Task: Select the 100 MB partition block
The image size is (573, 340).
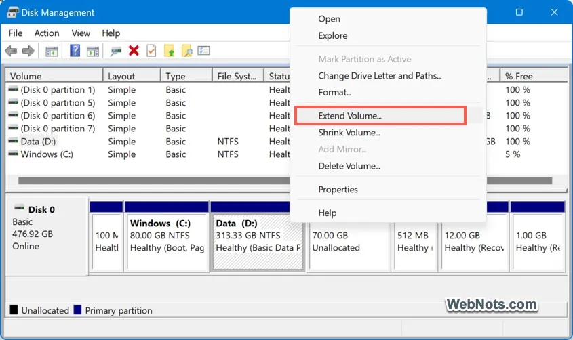Action: click(106, 236)
